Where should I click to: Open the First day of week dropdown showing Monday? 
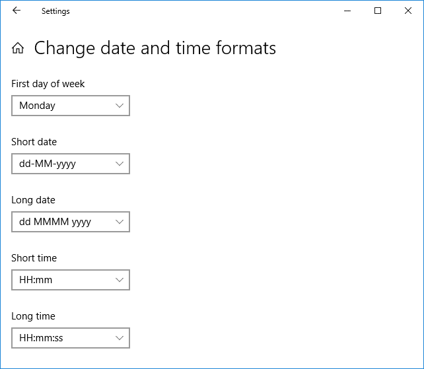tap(71, 106)
